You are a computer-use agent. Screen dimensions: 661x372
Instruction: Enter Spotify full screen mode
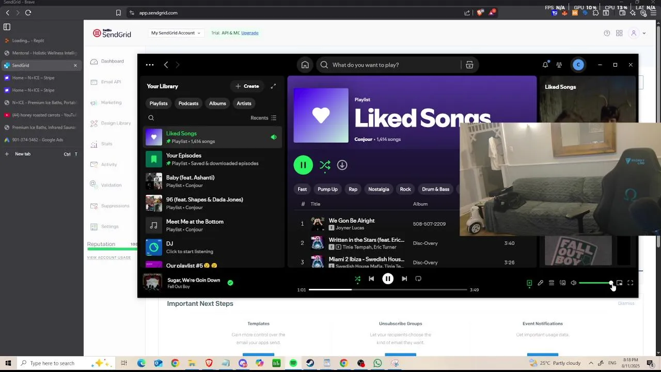[x=631, y=283]
